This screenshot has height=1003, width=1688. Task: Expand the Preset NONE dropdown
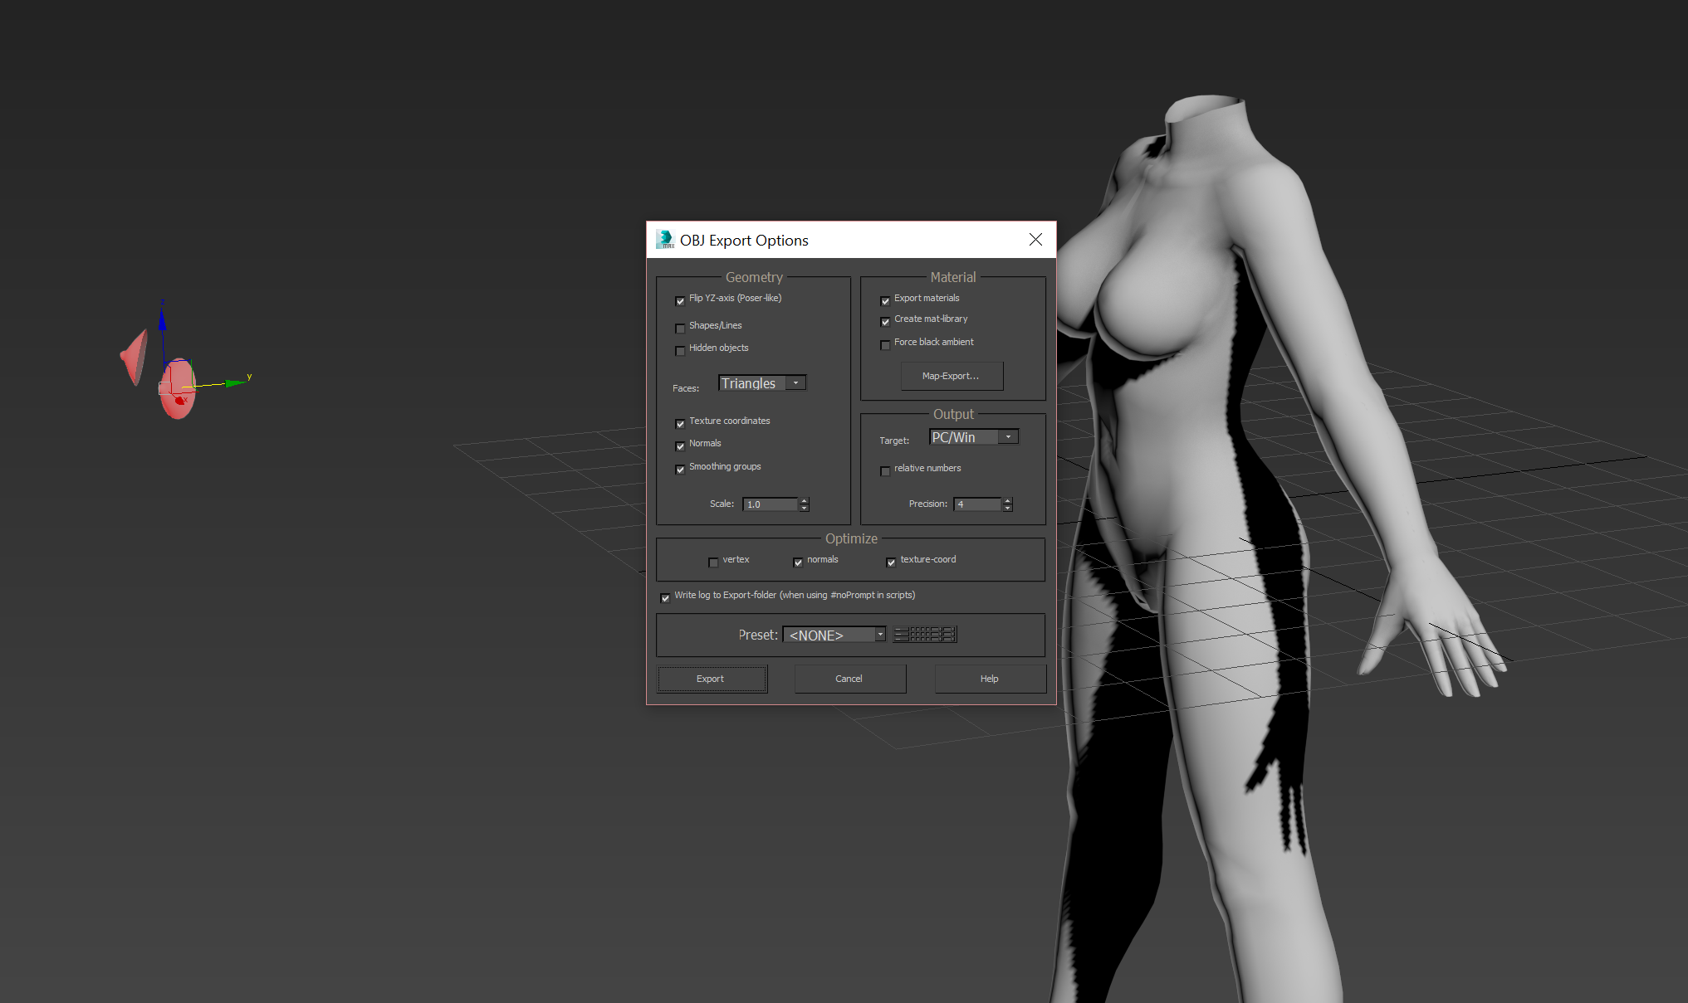[880, 635]
